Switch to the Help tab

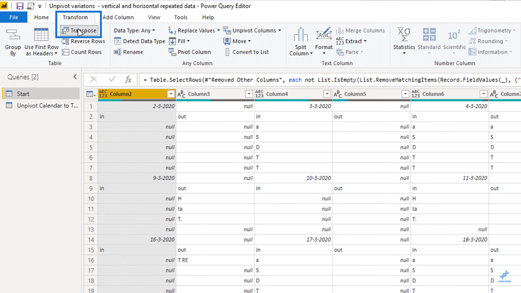(208, 17)
